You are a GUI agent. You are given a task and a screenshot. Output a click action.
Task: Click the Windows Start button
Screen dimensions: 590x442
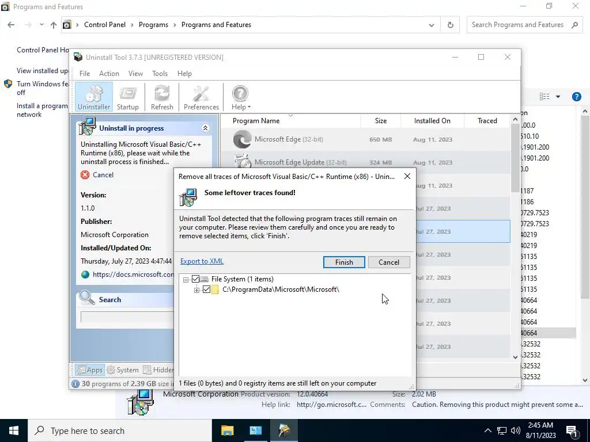(x=14, y=430)
